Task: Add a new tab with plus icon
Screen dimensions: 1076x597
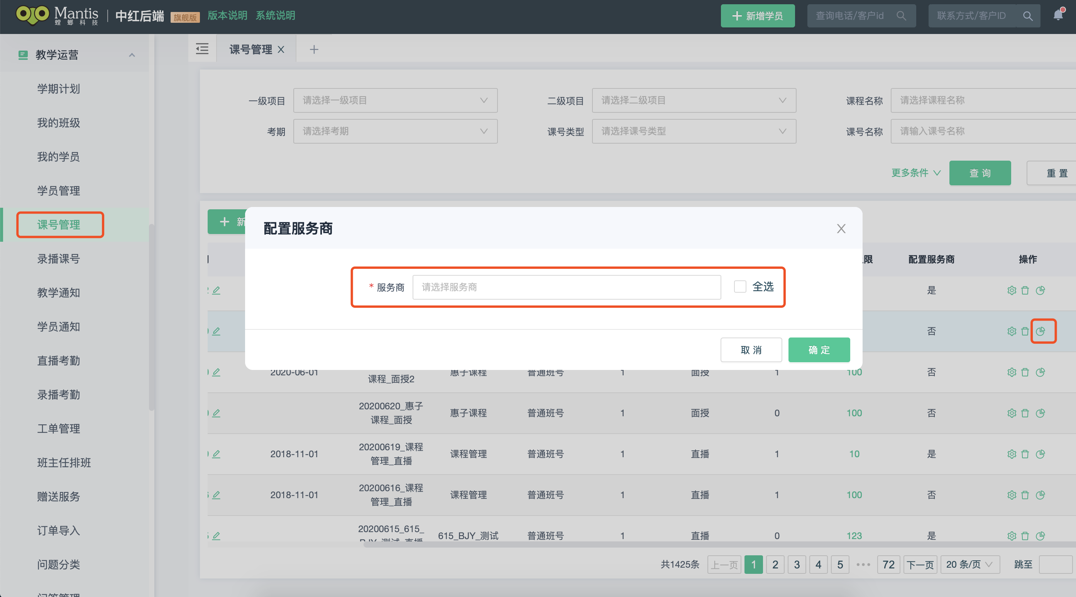Action: click(314, 49)
